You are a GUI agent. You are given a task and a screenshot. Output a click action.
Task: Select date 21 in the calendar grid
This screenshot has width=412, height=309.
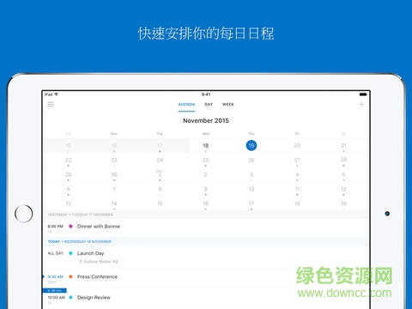(343, 146)
